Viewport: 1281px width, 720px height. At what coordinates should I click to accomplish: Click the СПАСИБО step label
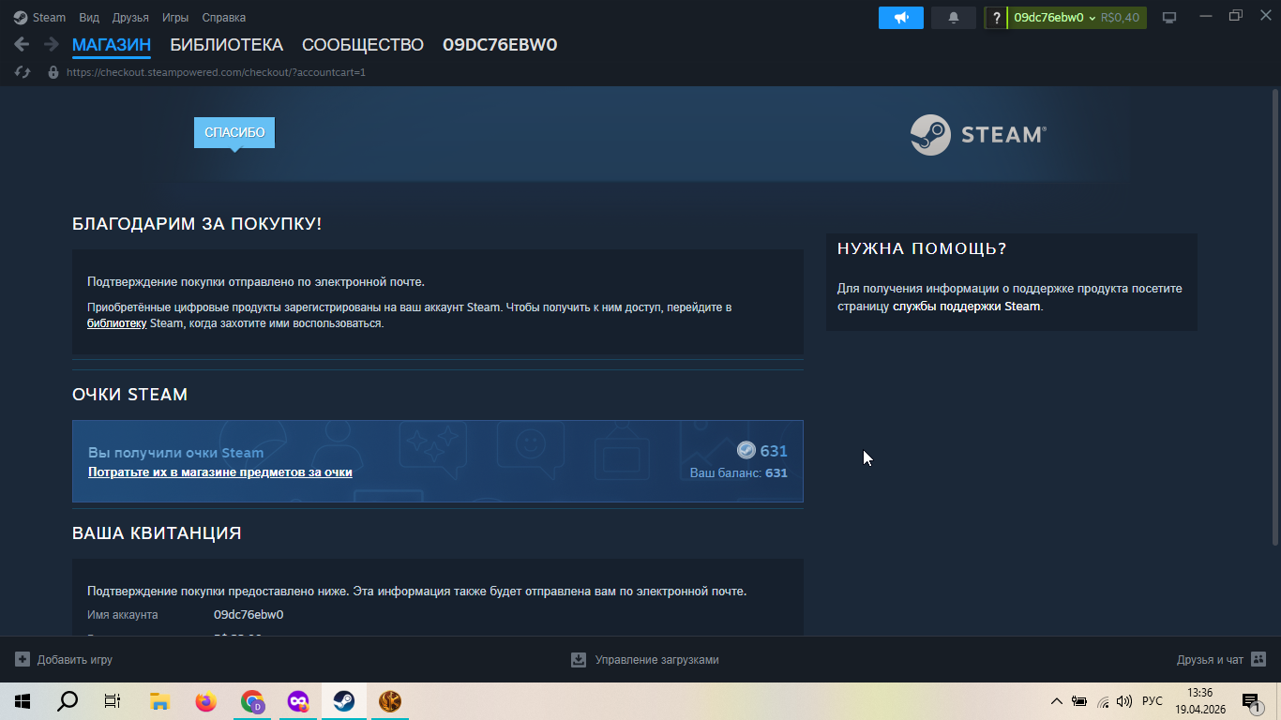point(234,132)
